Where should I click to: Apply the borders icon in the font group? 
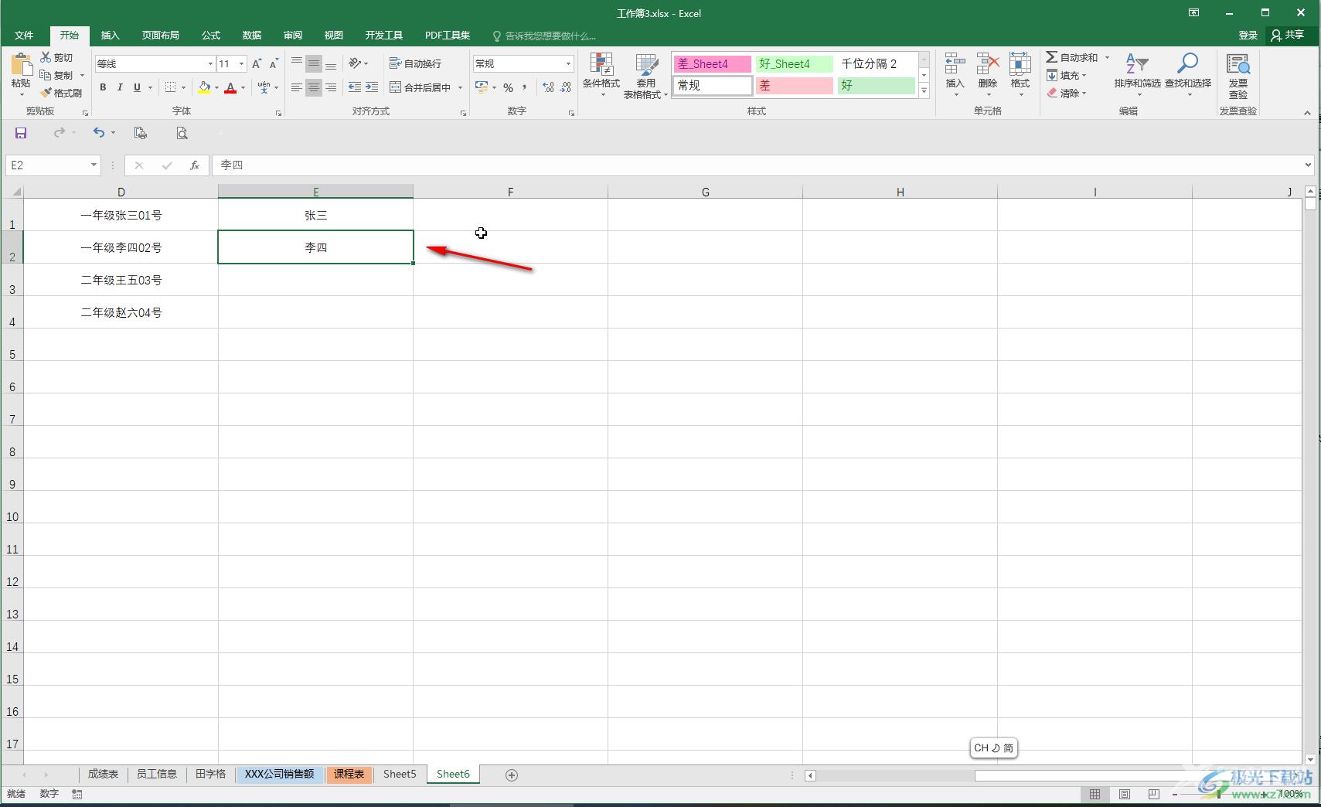(x=170, y=87)
